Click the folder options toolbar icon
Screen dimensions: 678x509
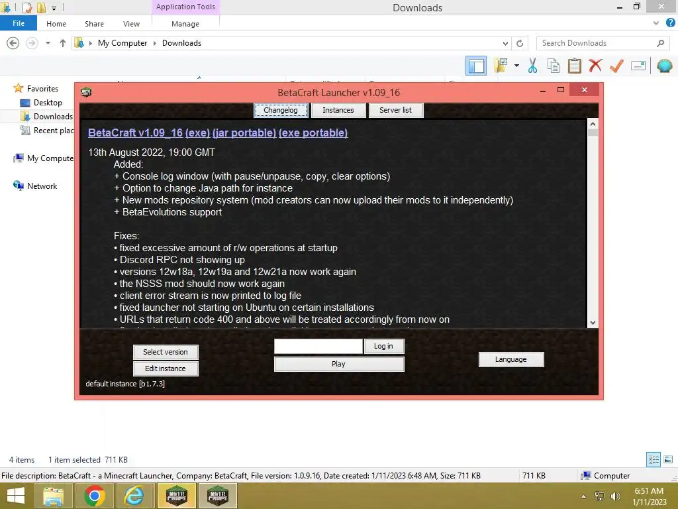tap(501, 66)
